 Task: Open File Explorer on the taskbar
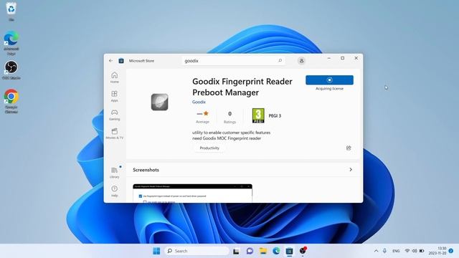click(263, 251)
